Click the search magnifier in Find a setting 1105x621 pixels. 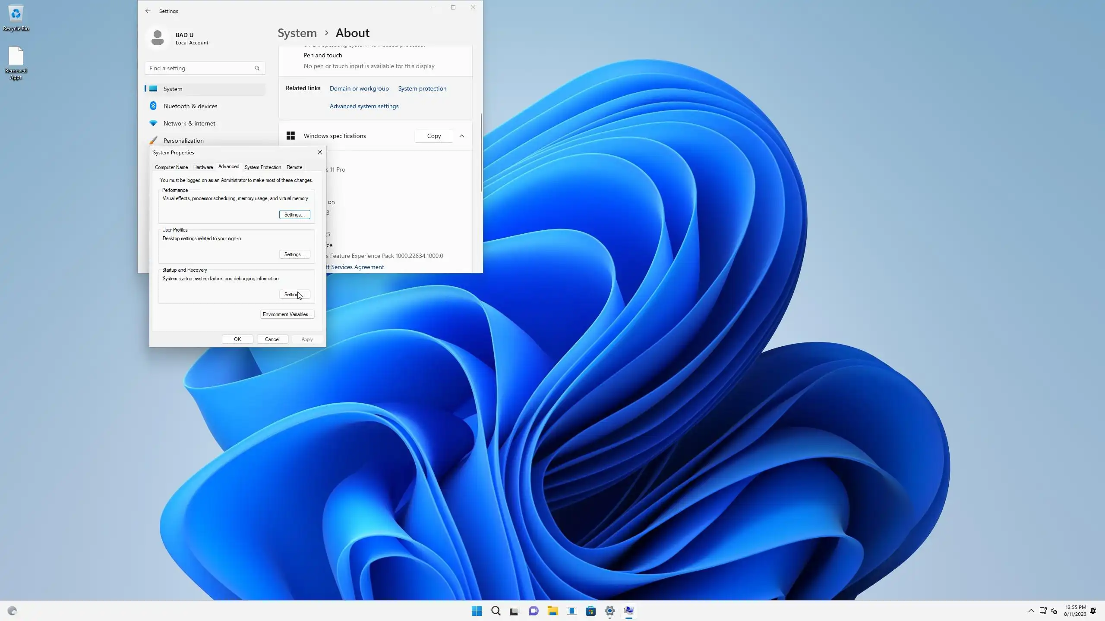257,68
